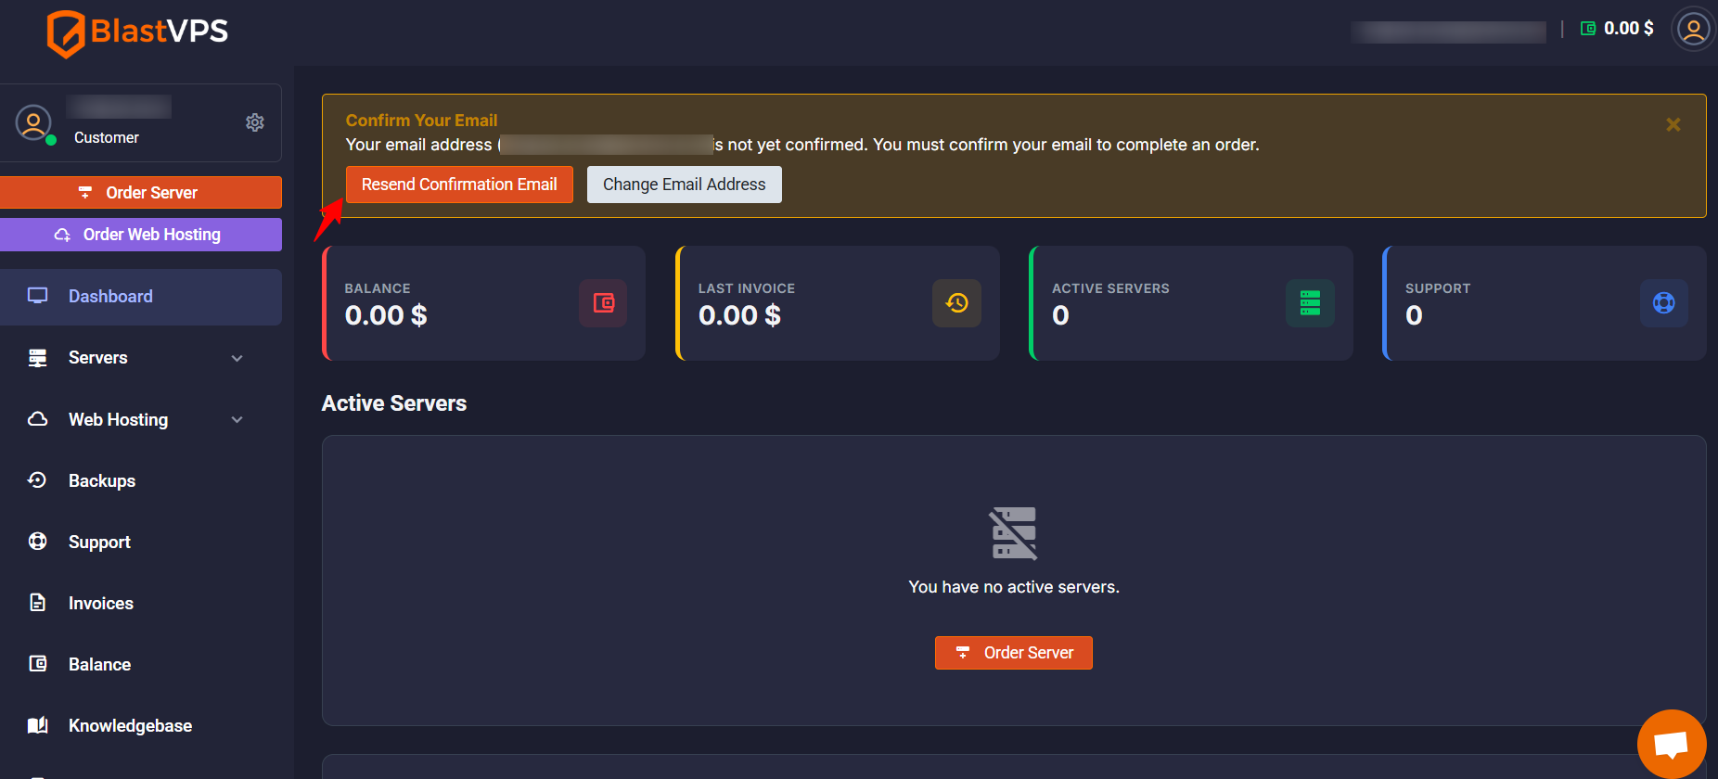The image size is (1718, 779).
Task: Click the Support lifebuoy icon in sidebar
Action: (x=38, y=541)
